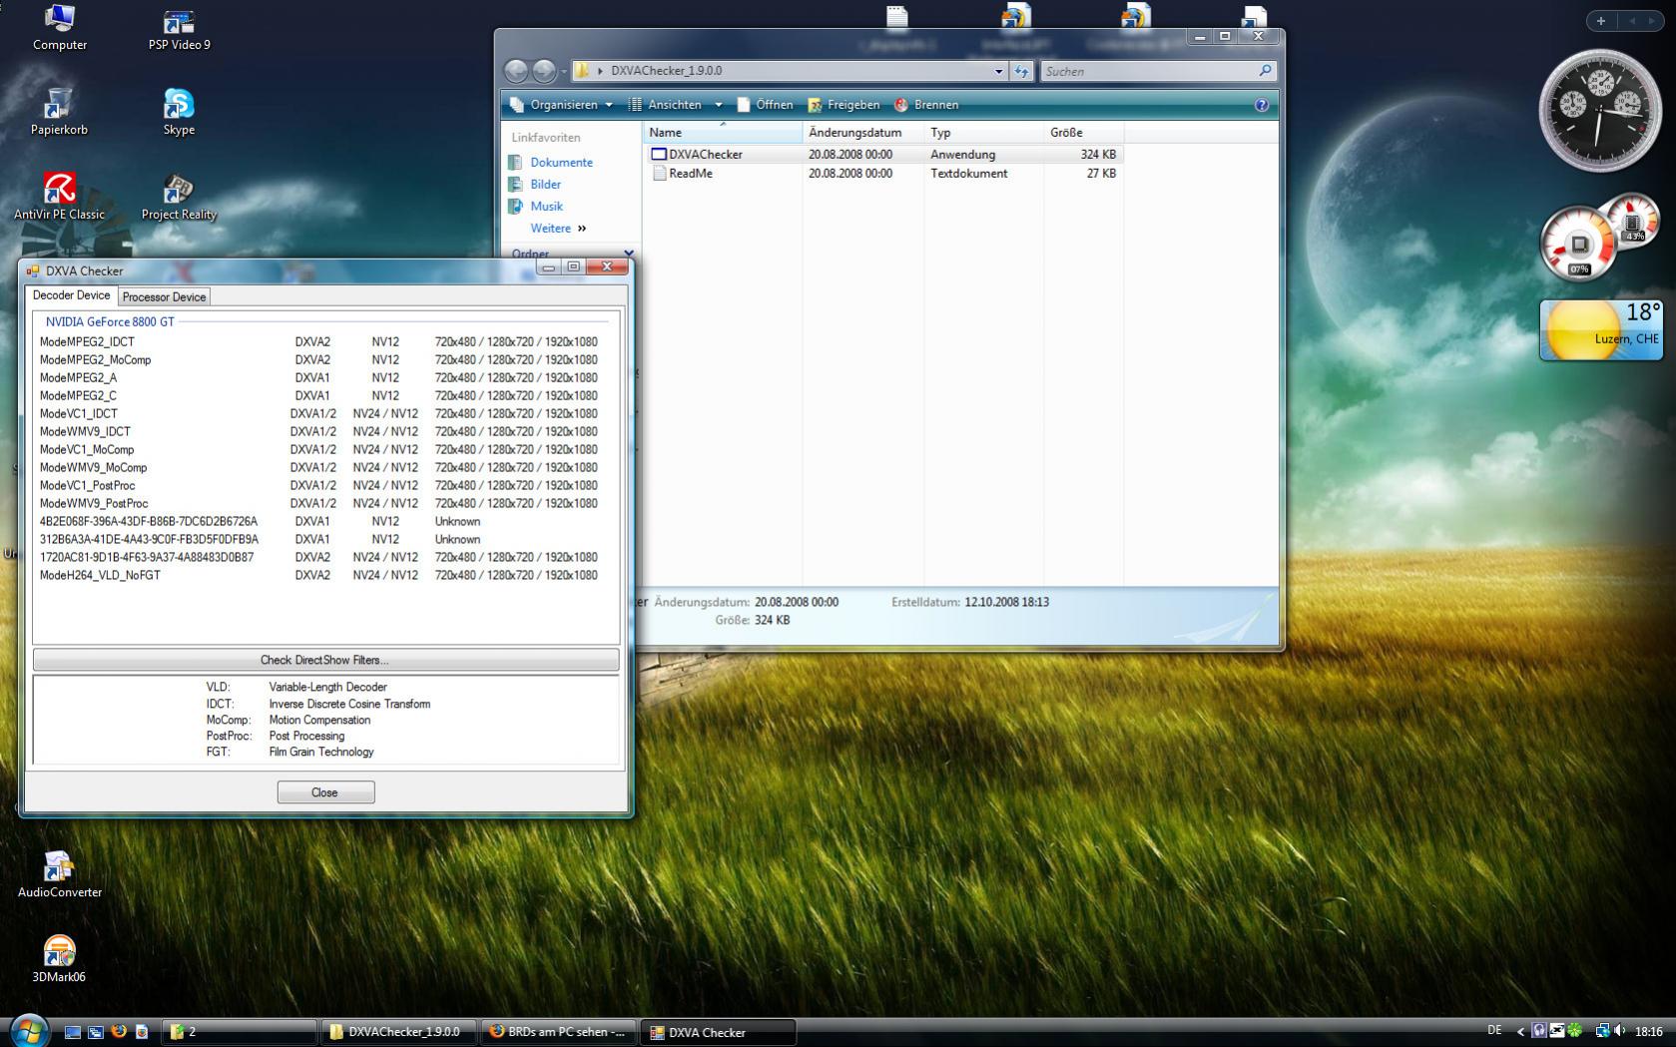
Task: Refresh the DXVAChecker_1.9.0.0 folder view
Action: [x=1021, y=71]
